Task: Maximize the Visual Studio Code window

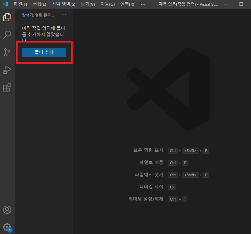Action: tap(241, 4)
